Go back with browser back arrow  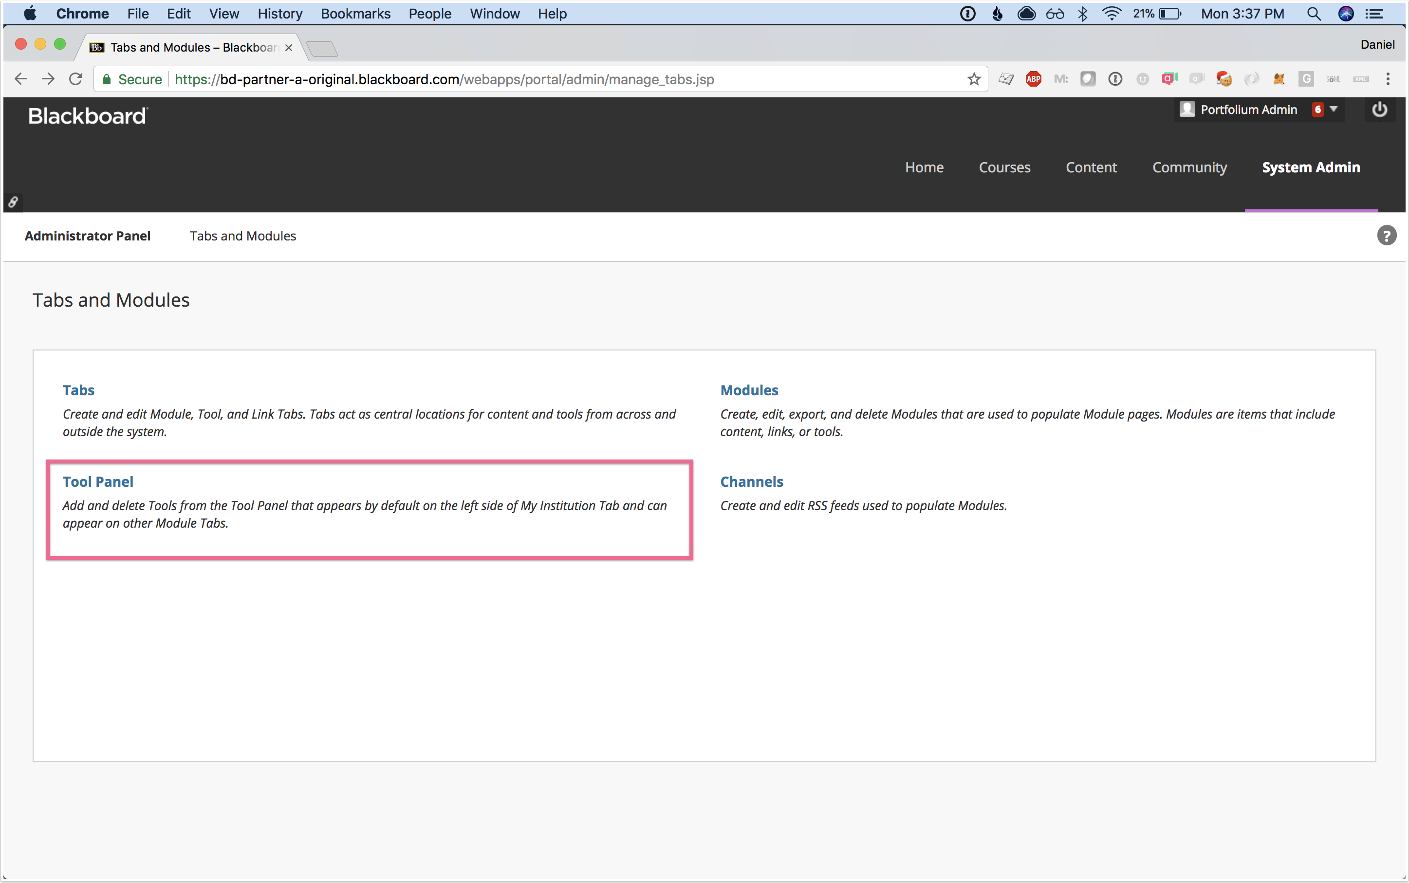(21, 79)
